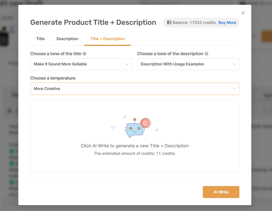Click the AI icon in the balance badge
The height and width of the screenshot is (211, 272).
(x=169, y=22)
